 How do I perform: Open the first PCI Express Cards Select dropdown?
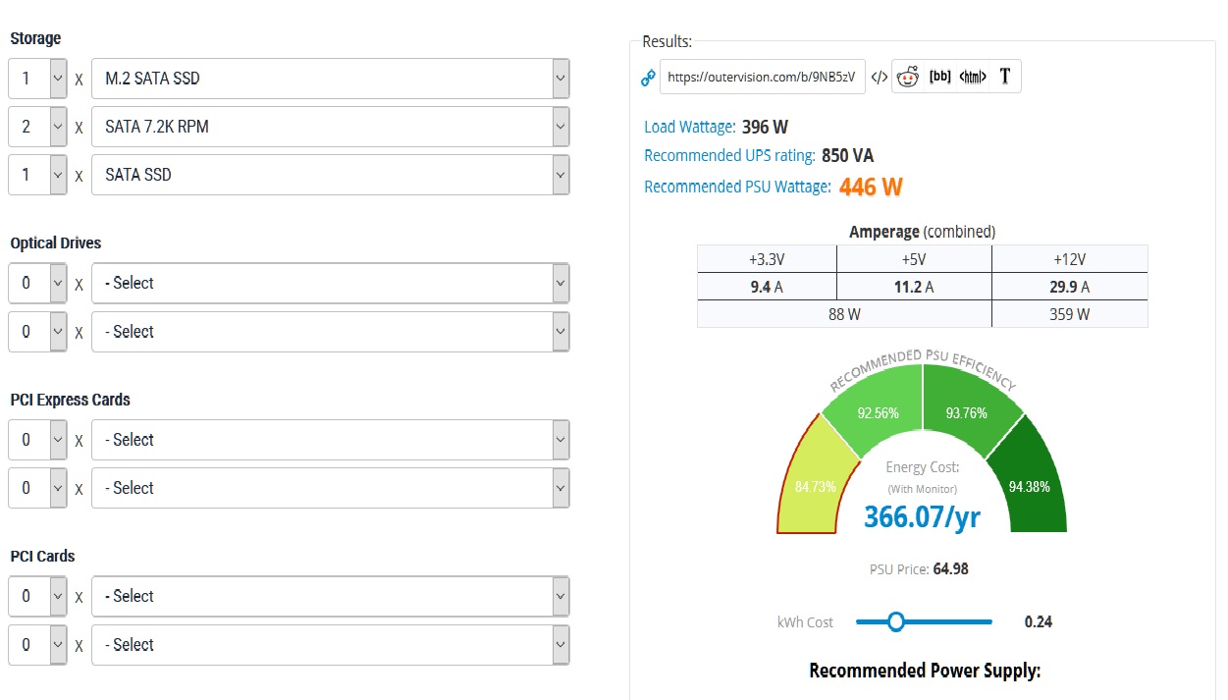click(330, 440)
